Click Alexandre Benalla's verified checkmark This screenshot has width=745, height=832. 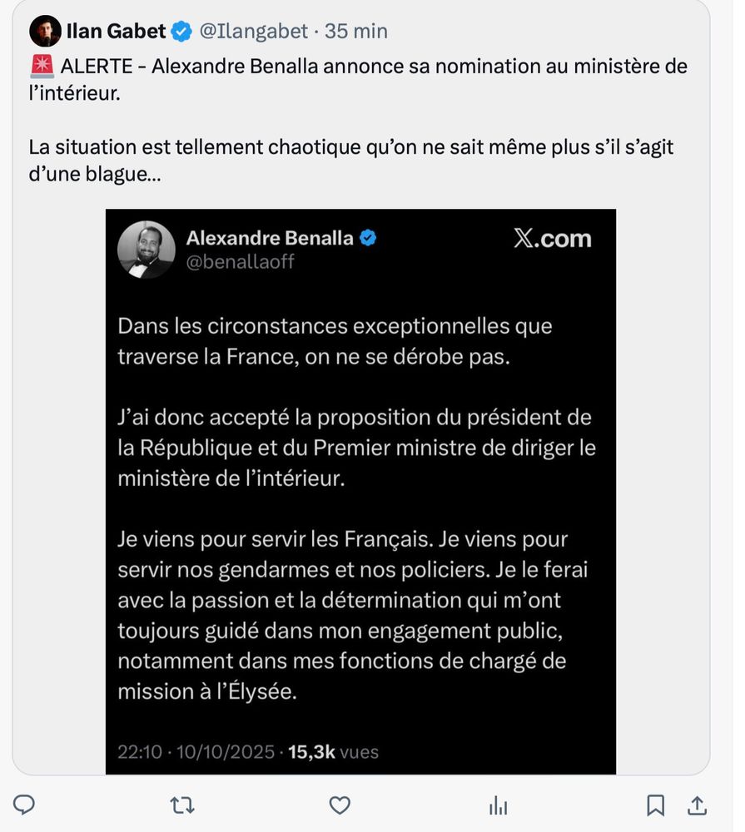367,236
